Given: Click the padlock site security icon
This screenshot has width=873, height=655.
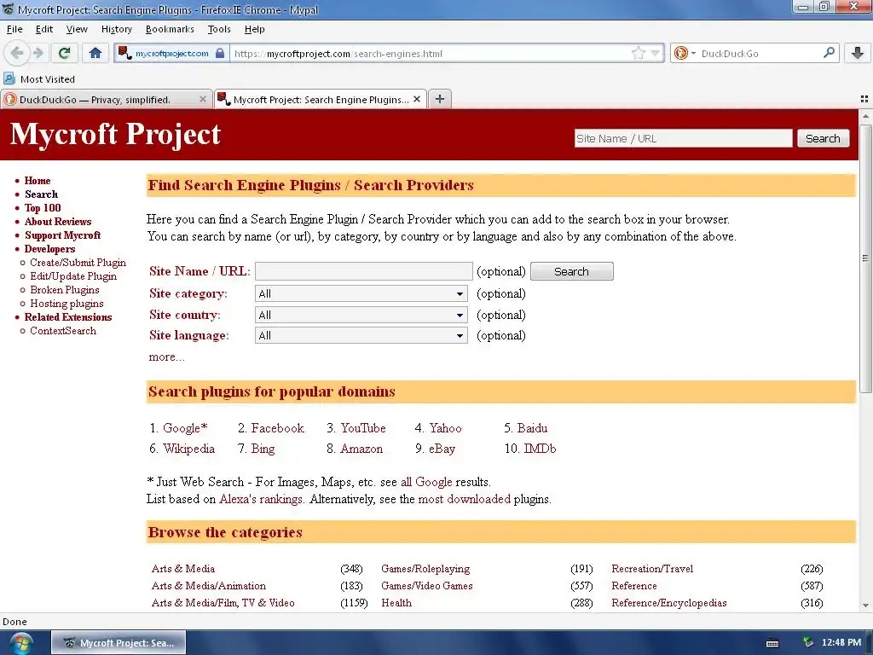Looking at the screenshot, I should [x=220, y=54].
